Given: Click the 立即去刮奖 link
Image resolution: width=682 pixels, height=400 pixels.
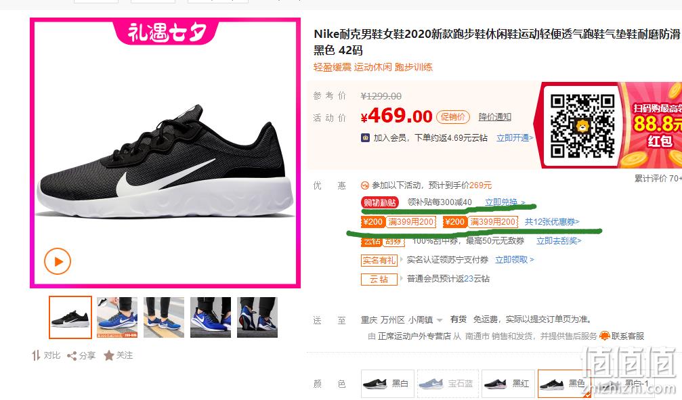Looking at the screenshot, I should tap(559, 241).
